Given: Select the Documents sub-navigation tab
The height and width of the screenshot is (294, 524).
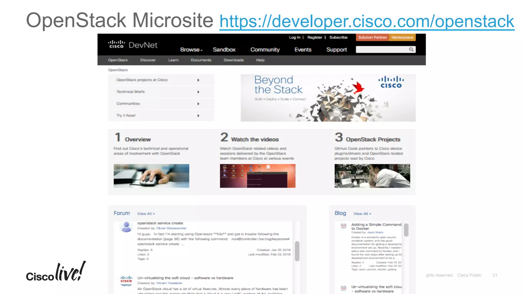Looking at the screenshot, I should point(201,60).
